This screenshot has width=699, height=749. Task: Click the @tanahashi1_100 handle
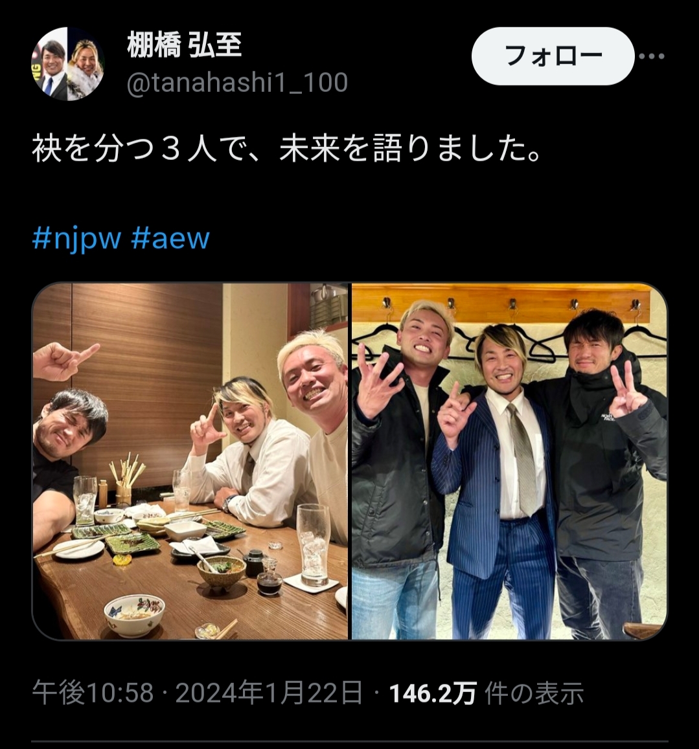click(237, 83)
